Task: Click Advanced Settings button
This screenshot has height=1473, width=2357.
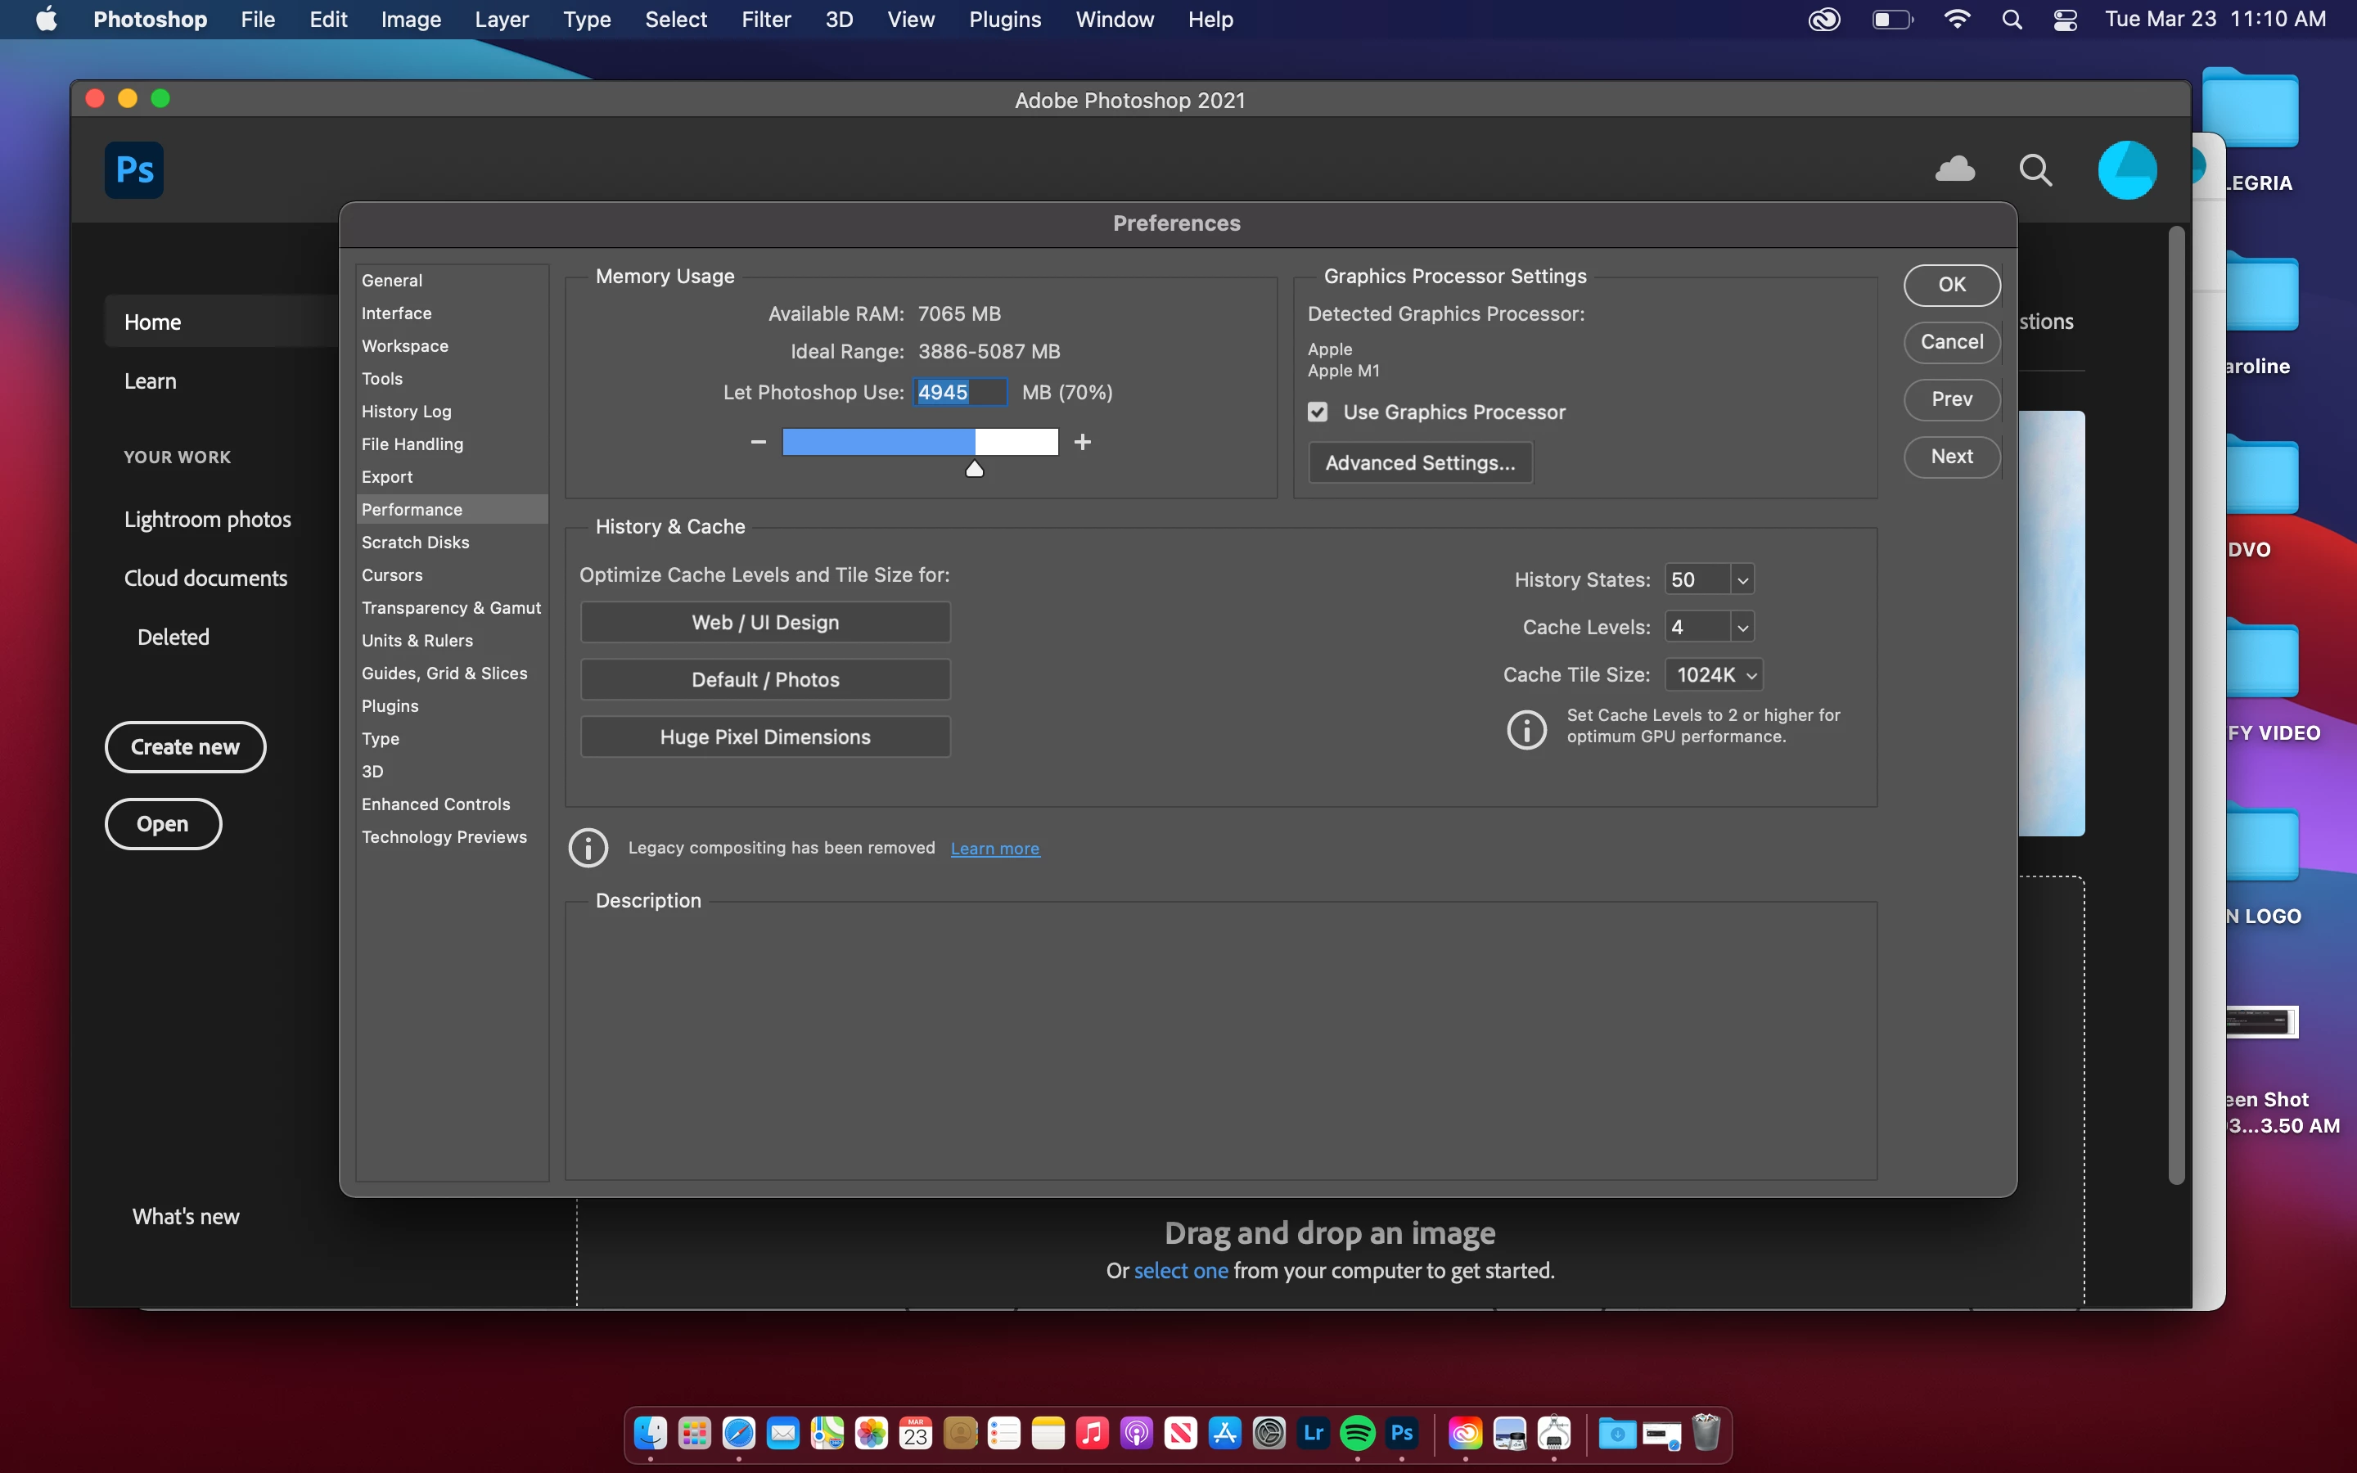Action: click(x=1419, y=462)
